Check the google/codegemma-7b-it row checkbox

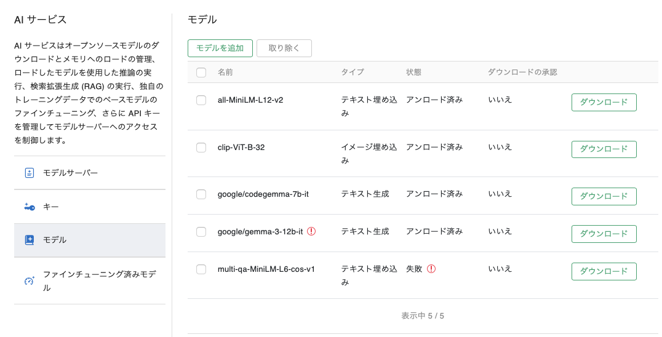click(x=201, y=194)
